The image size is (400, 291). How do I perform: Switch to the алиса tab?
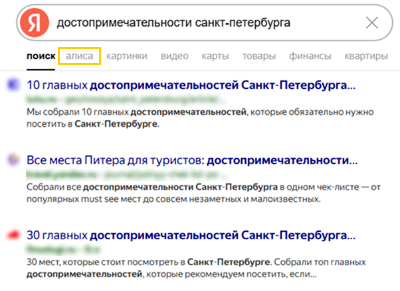pyautogui.click(x=79, y=56)
